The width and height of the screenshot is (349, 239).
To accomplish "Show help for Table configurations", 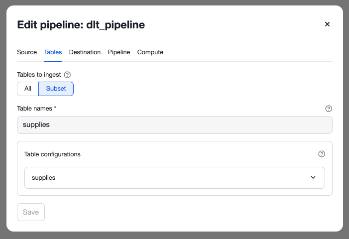I will coord(321,154).
